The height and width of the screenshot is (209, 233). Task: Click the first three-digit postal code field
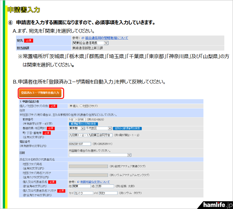pyautogui.click(x=73, y=119)
